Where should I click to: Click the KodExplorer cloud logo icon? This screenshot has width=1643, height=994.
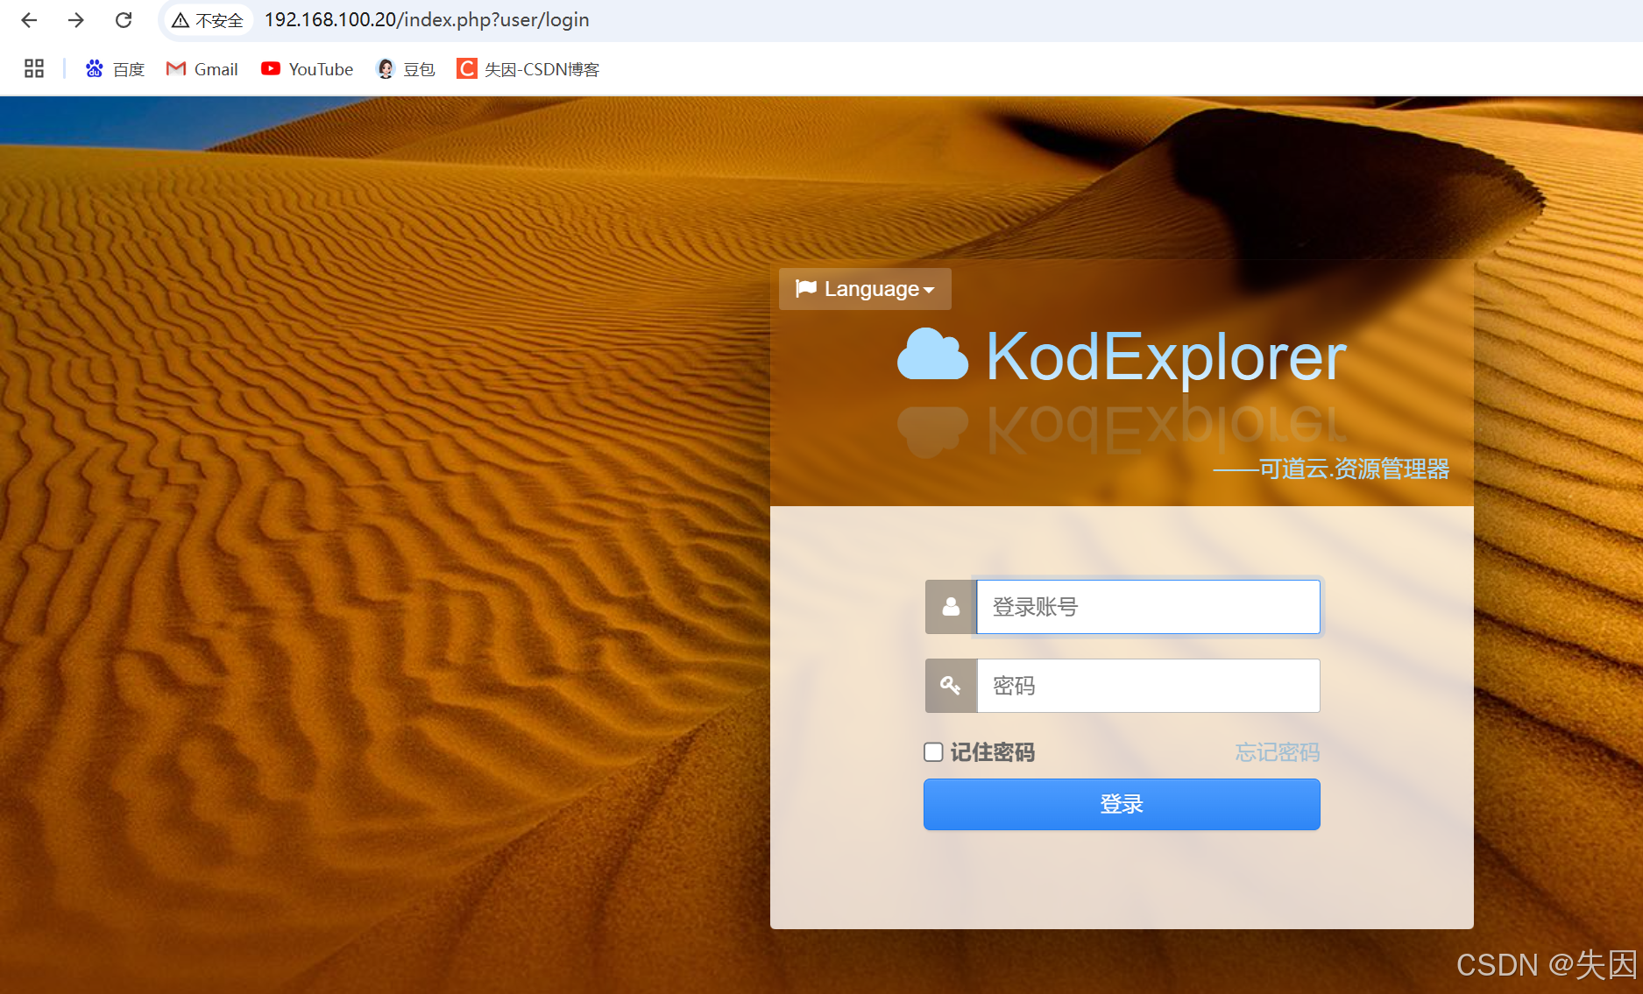tap(932, 356)
